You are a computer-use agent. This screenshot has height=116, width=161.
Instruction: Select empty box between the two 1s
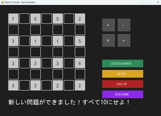coord(47,41)
